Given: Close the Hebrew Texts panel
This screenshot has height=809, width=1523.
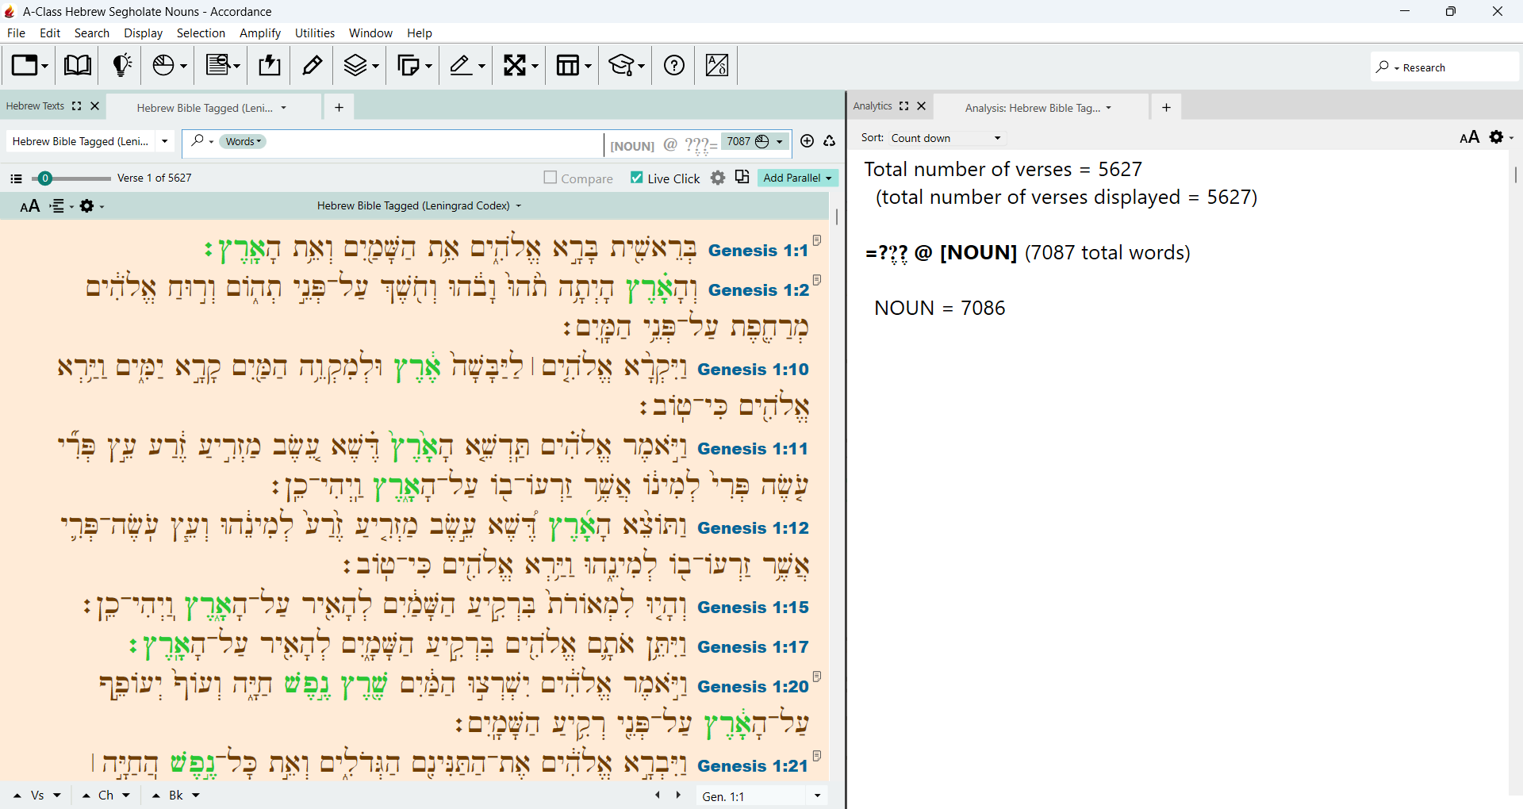Looking at the screenshot, I should (x=95, y=105).
